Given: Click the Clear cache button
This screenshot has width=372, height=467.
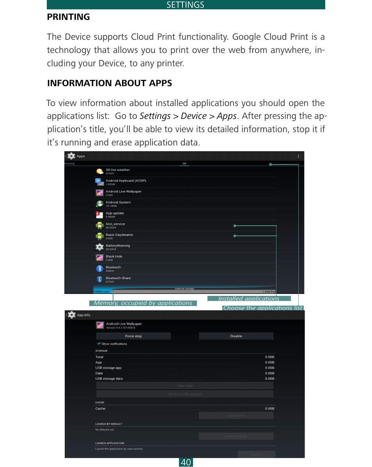Looking at the screenshot, I should [x=236, y=416].
